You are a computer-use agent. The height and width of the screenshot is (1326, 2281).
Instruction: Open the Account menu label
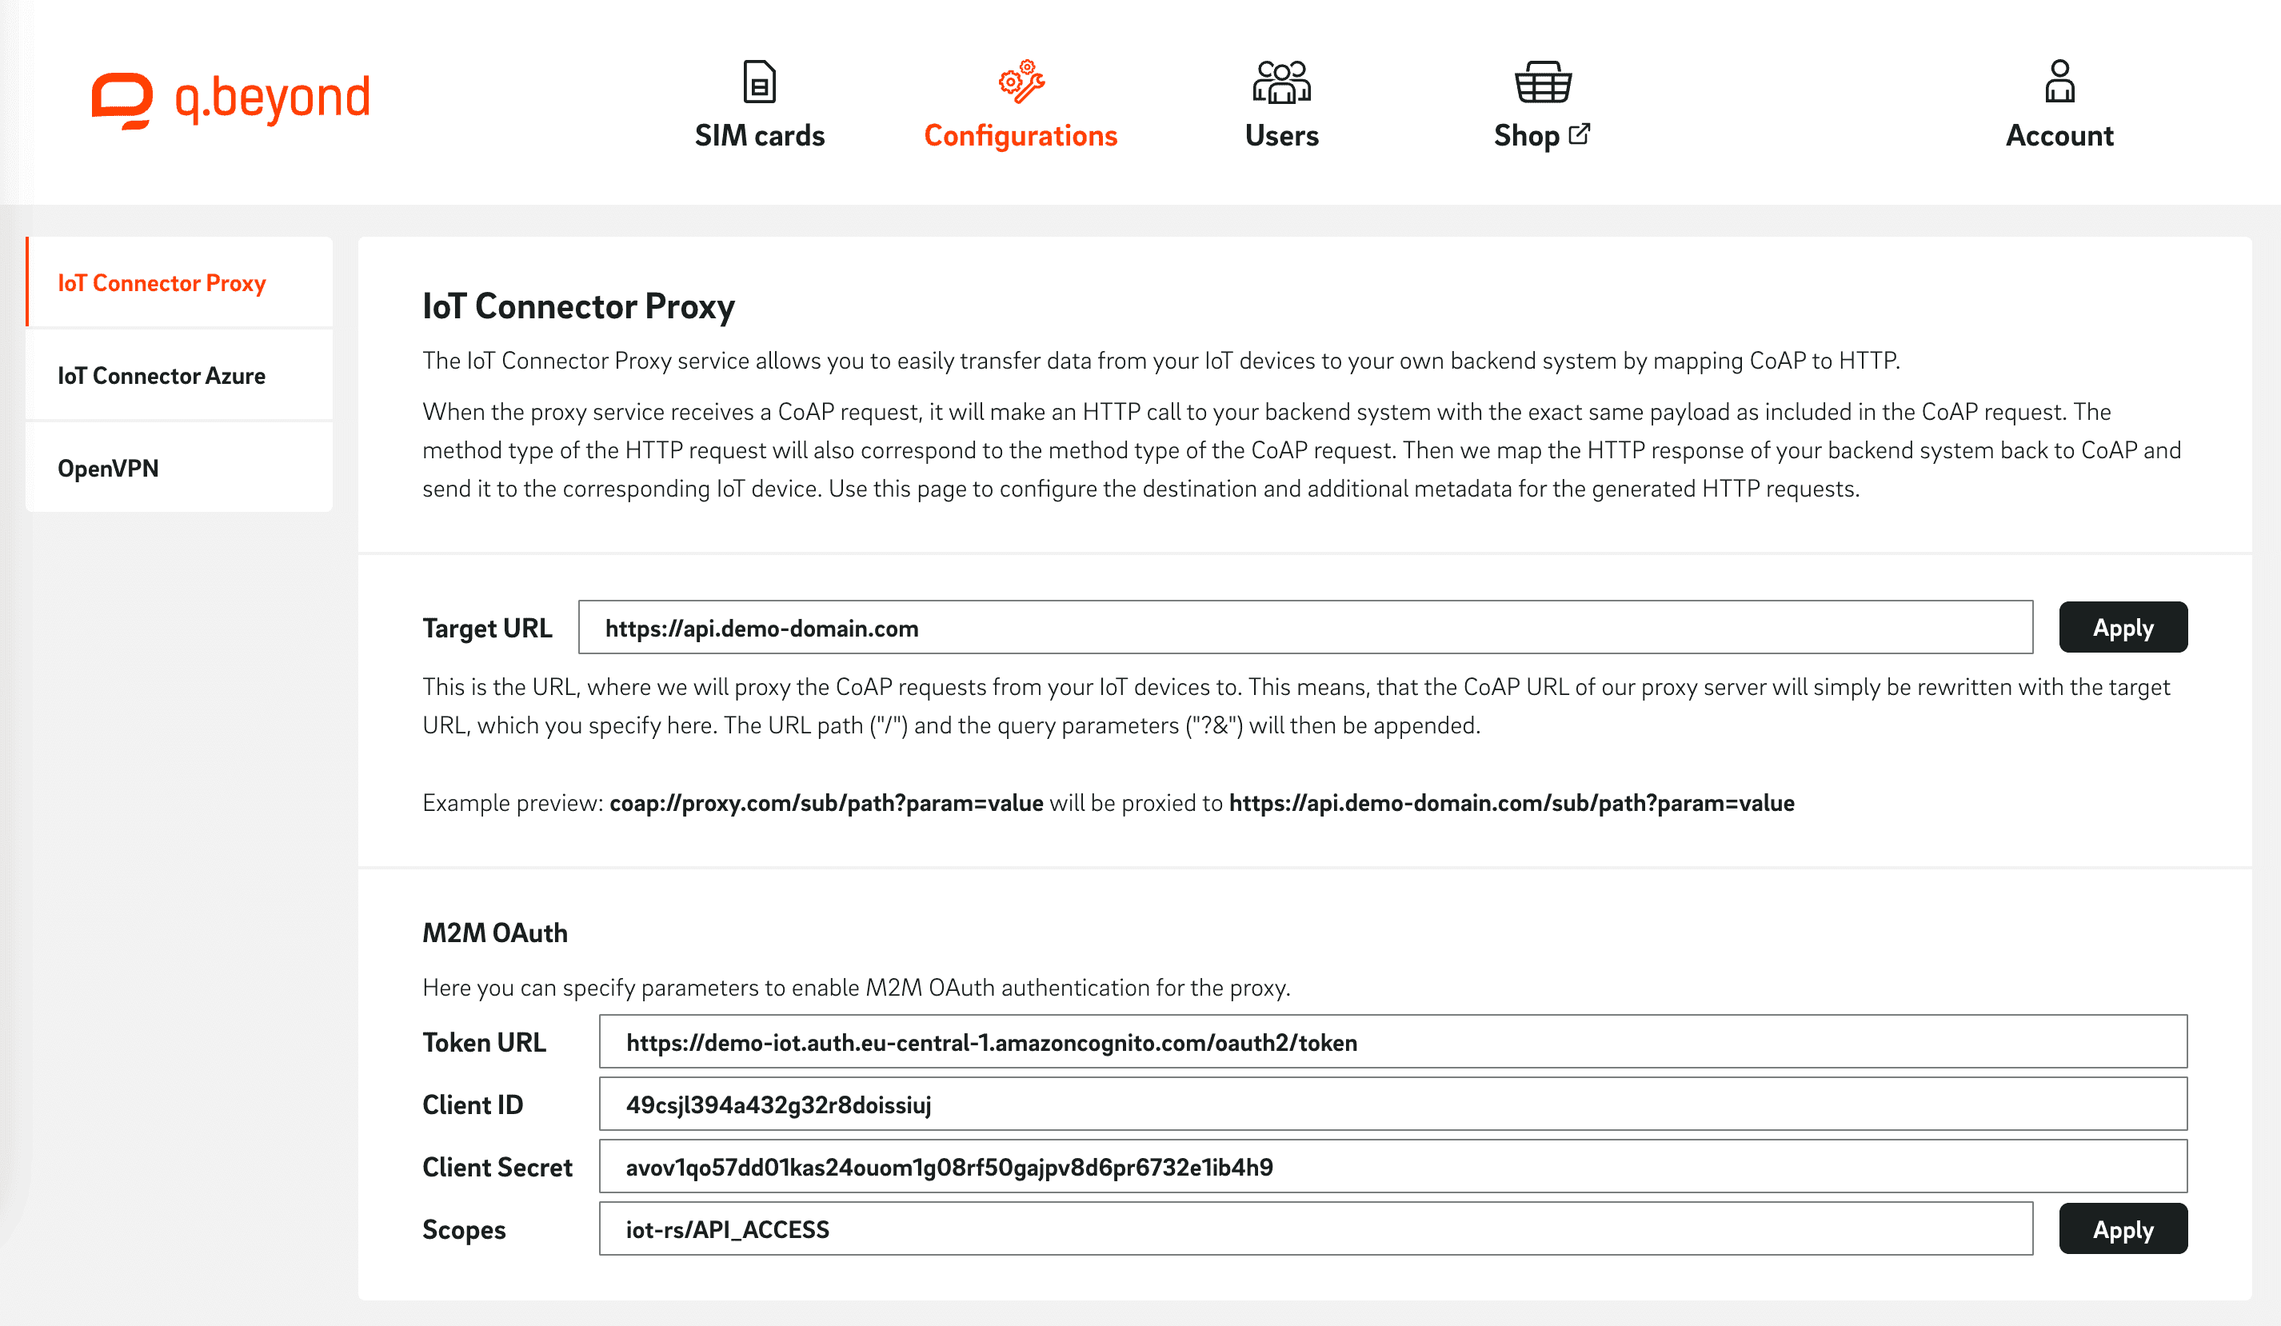(2059, 136)
